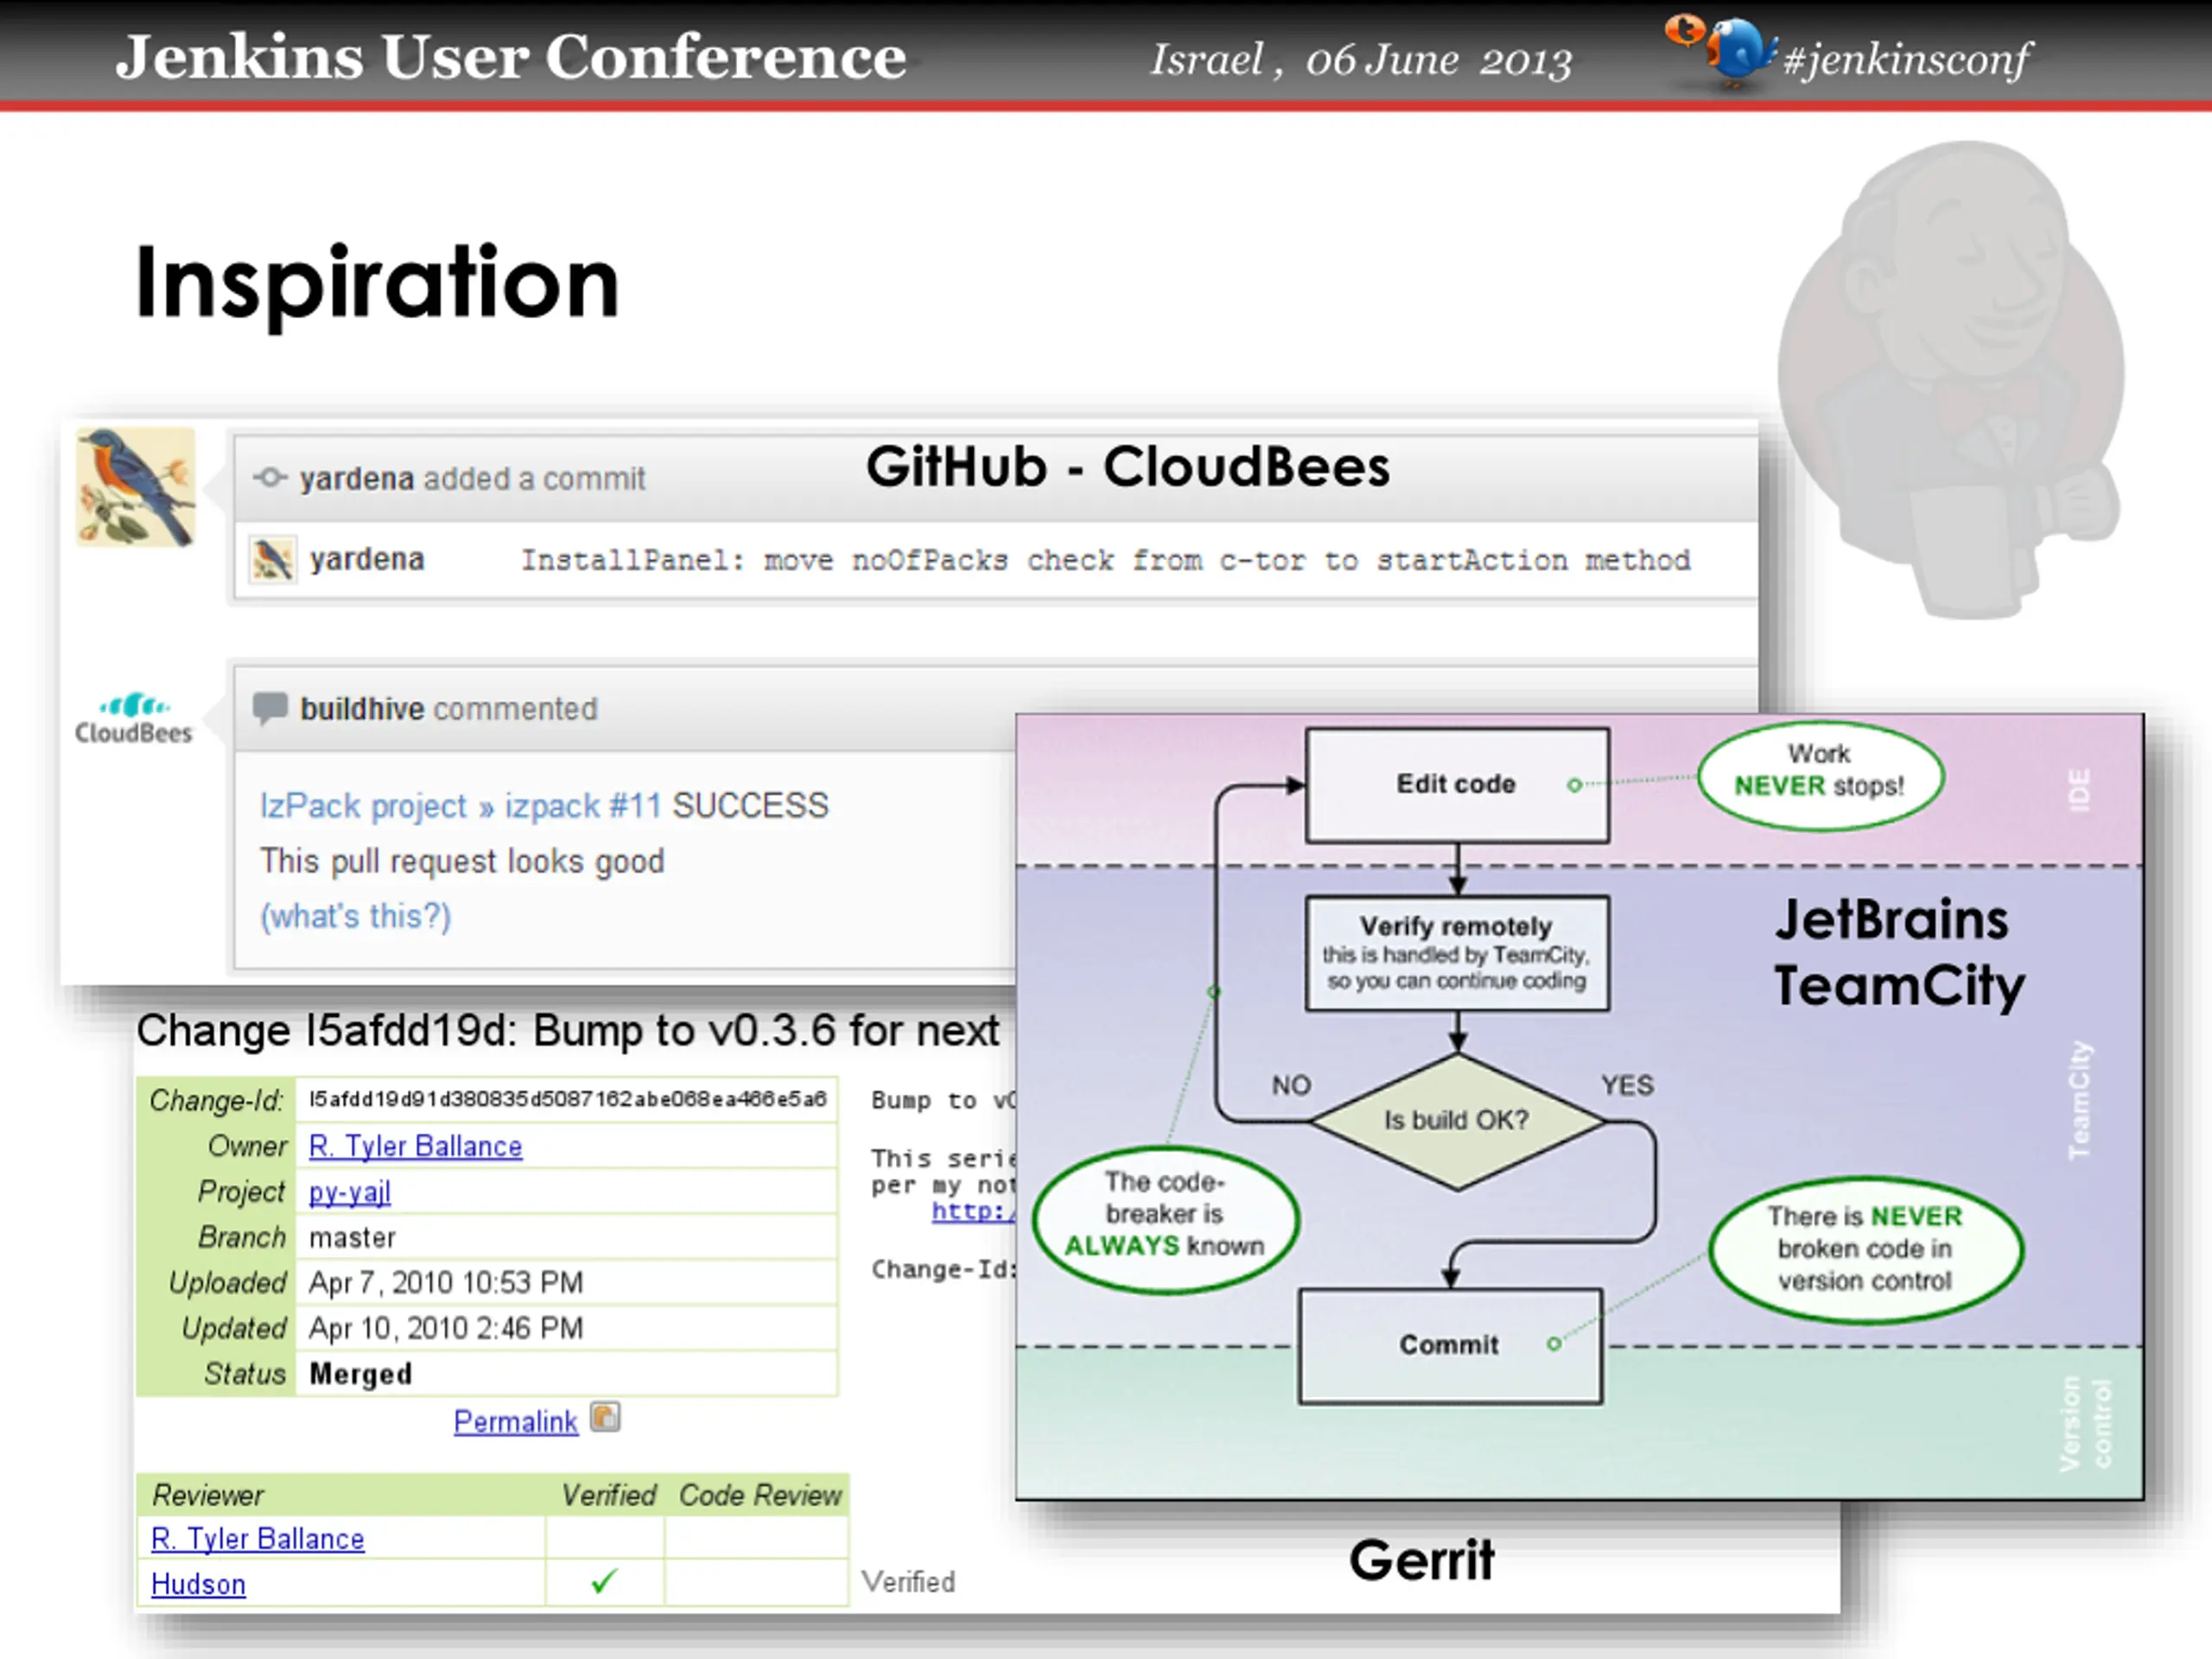Click the Status value Merged
Screen dimensions: 2212x1659
(x=360, y=1375)
